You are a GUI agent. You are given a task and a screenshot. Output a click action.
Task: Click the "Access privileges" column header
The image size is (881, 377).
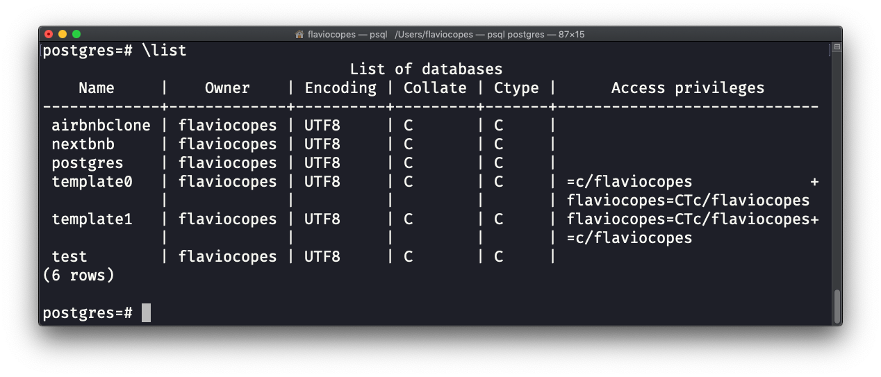click(687, 88)
